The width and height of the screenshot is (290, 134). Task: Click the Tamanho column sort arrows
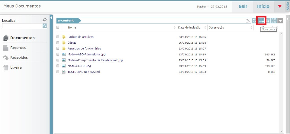coord(277,27)
